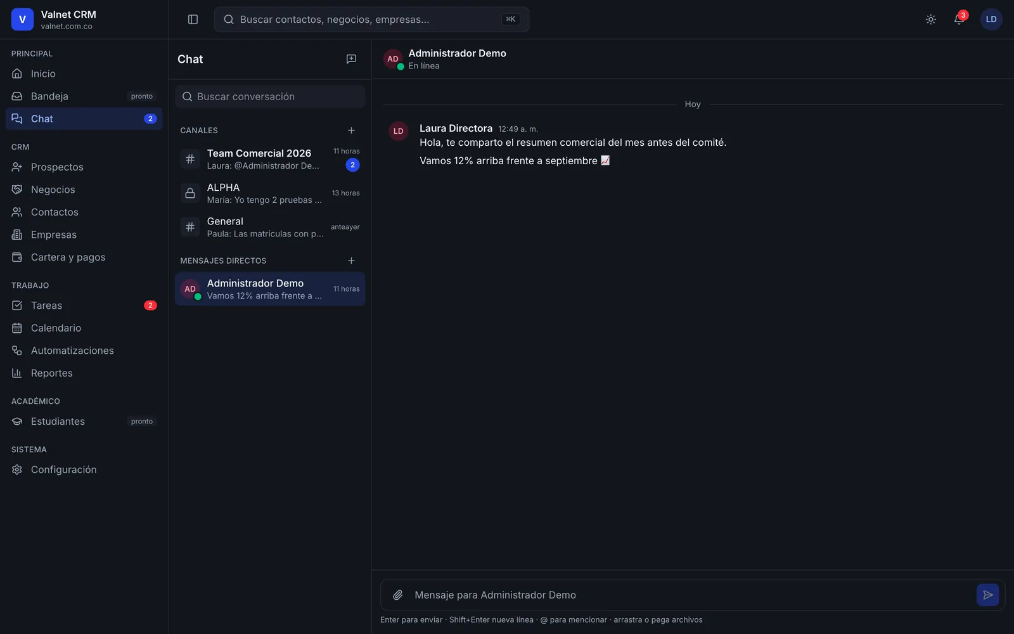
Task: Open Prospectos page
Action: click(x=84, y=167)
